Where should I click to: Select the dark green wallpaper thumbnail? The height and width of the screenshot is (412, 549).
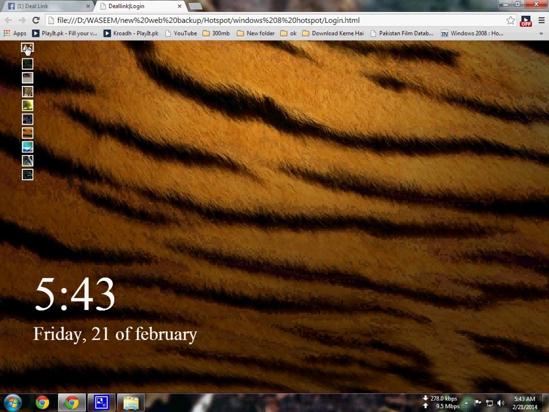(x=27, y=64)
